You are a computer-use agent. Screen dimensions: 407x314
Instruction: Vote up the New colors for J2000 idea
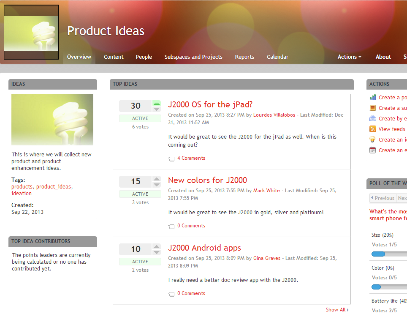point(157,179)
